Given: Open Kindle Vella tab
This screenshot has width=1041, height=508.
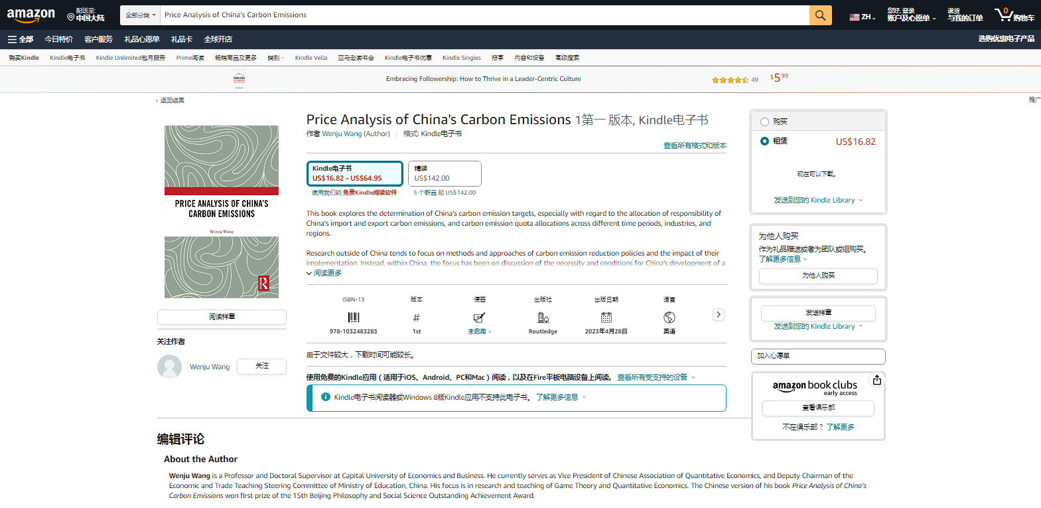Looking at the screenshot, I should (x=311, y=58).
